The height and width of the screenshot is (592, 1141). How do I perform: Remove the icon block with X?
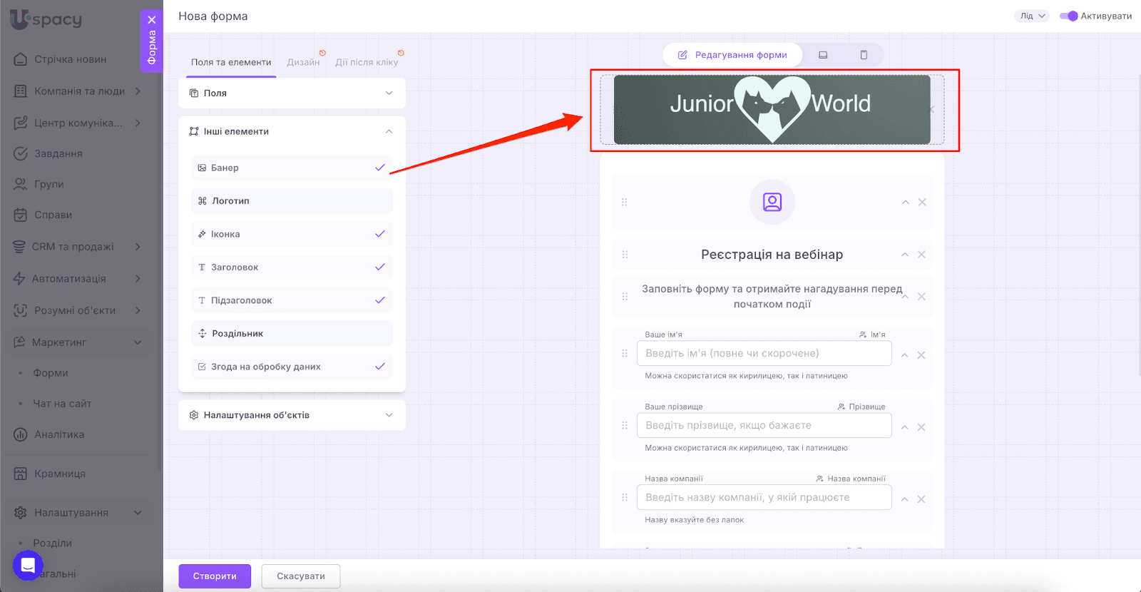pyautogui.click(x=922, y=203)
